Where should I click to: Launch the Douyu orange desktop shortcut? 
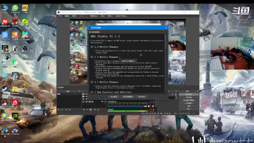pos(15,36)
